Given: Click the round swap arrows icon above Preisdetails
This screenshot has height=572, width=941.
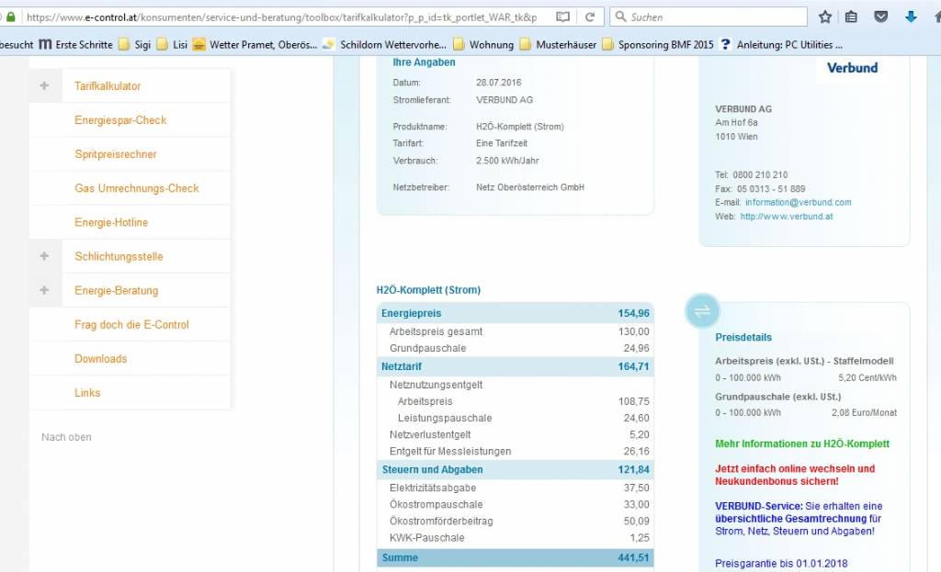Looking at the screenshot, I should coord(702,310).
